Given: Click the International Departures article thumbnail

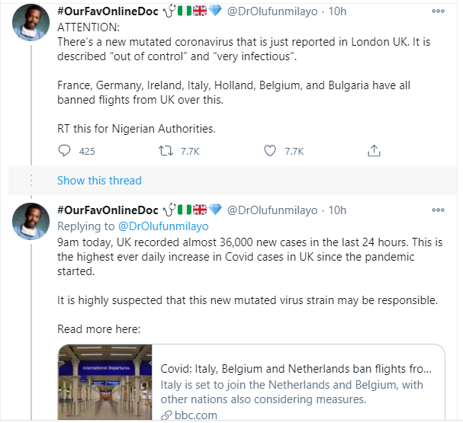Looking at the screenshot, I should click(x=105, y=383).
